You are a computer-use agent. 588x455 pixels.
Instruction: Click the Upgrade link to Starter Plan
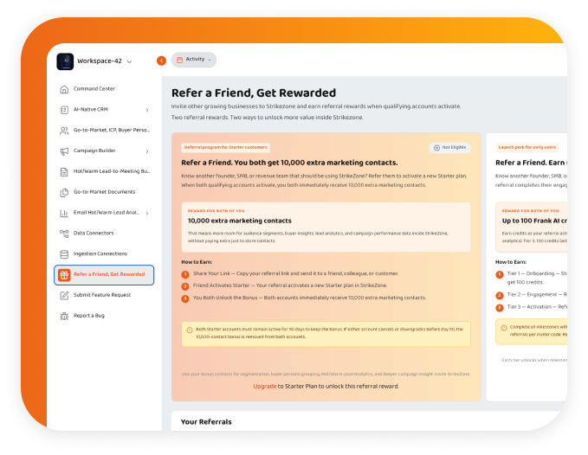pos(265,386)
